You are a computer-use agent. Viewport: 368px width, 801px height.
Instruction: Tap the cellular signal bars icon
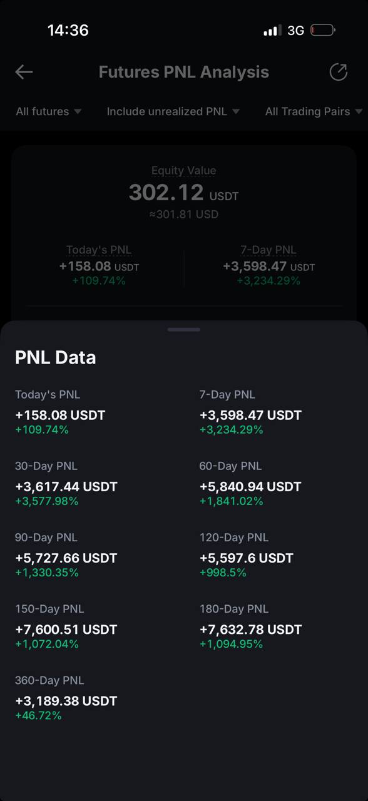pyautogui.click(x=272, y=30)
